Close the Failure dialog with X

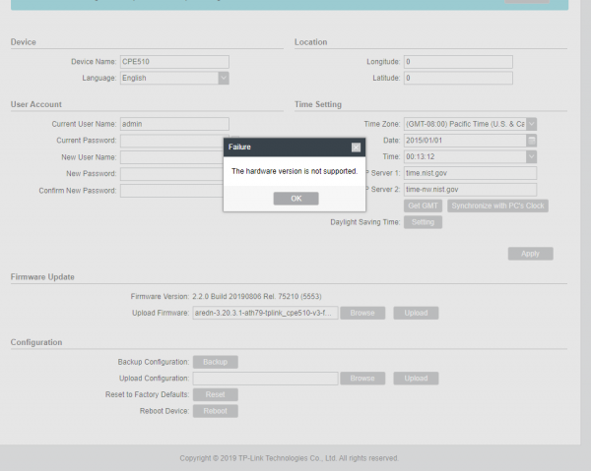(x=356, y=147)
